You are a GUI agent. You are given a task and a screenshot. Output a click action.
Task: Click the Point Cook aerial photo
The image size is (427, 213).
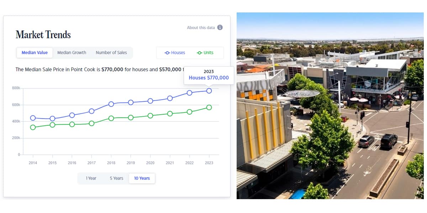(330, 105)
